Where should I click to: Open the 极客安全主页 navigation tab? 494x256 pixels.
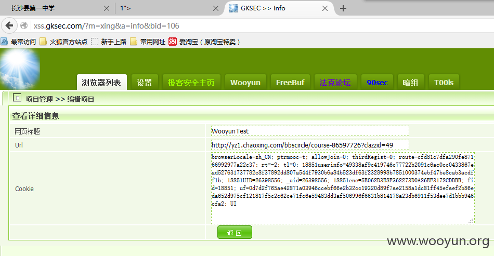click(191, 83)
